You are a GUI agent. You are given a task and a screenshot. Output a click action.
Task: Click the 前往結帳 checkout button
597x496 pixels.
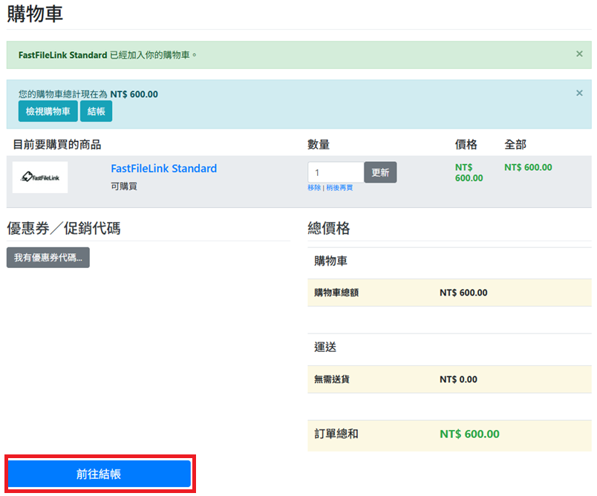pos(99,474)
